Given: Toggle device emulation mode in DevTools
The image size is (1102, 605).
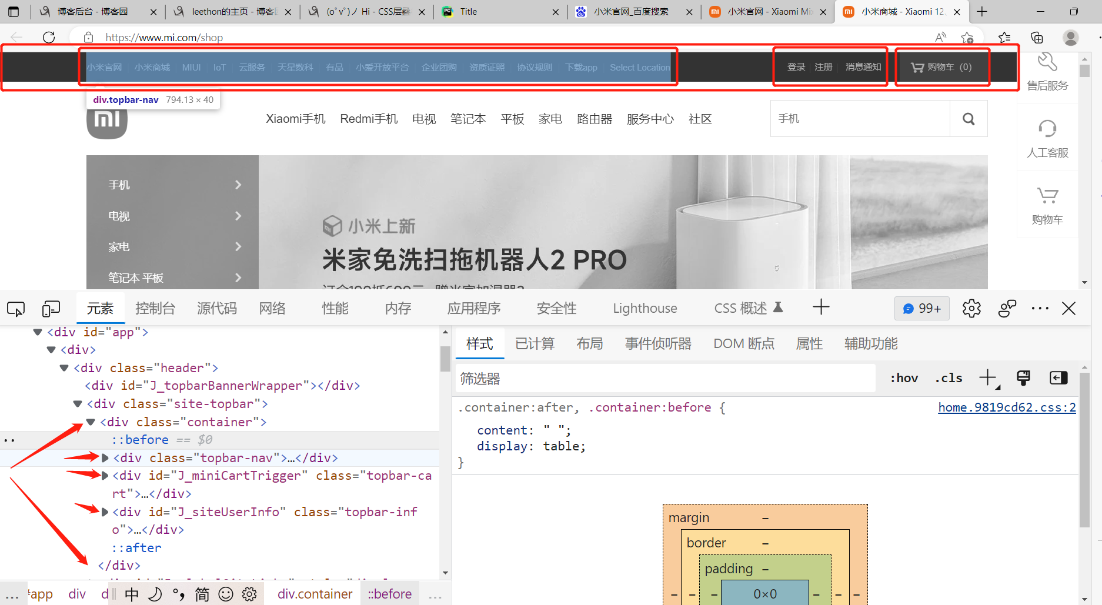Looking at the screenshot, I should point(51,309).
